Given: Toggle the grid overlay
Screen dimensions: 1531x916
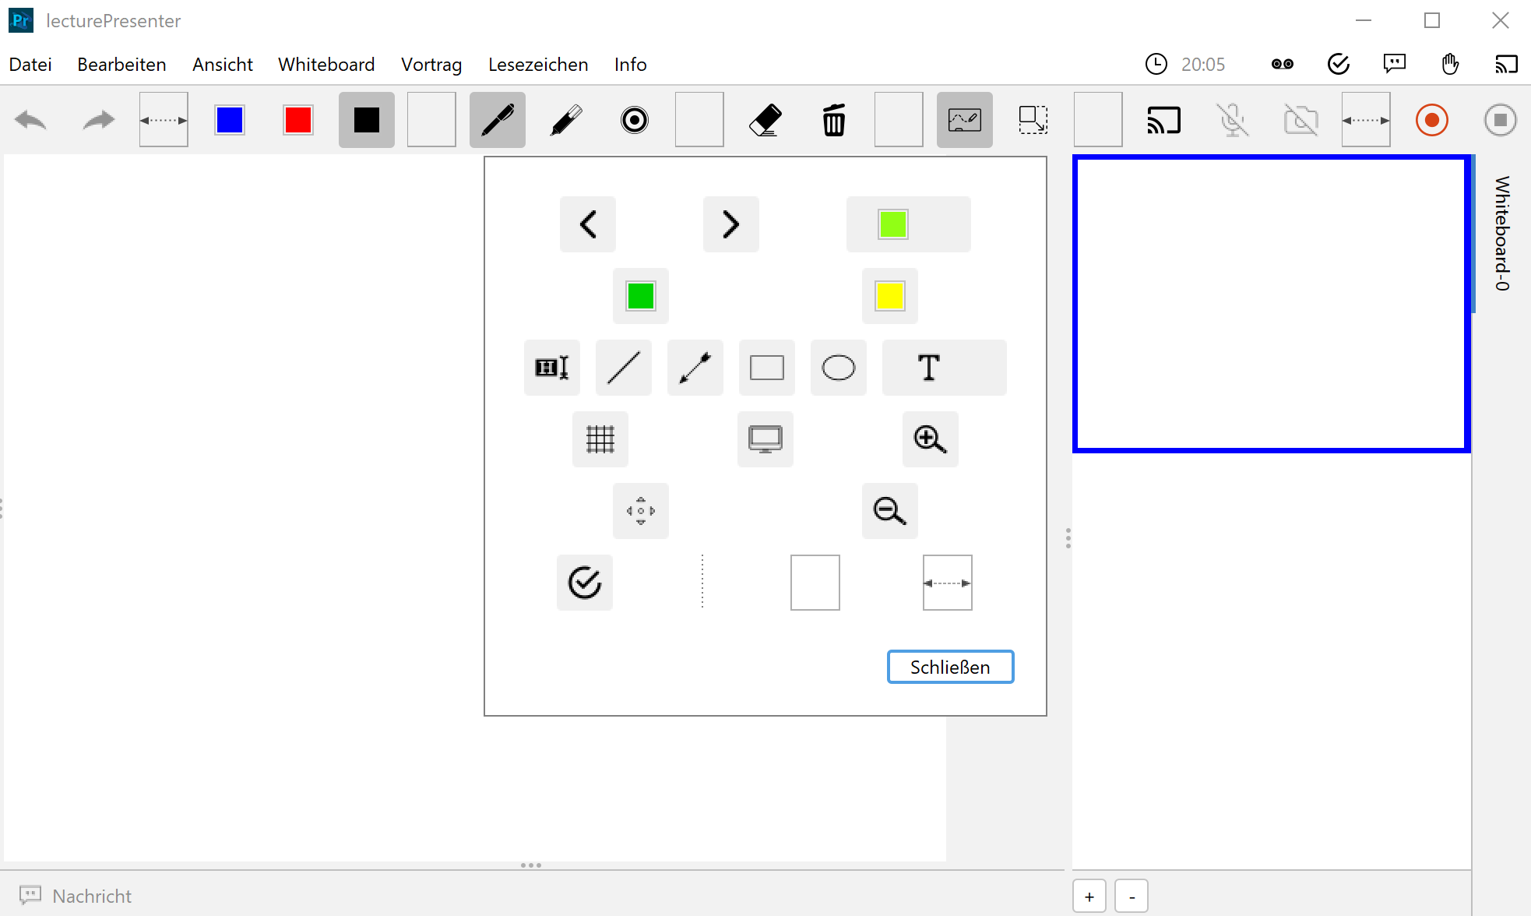Looking at the screenshot, I should point(600,439).
